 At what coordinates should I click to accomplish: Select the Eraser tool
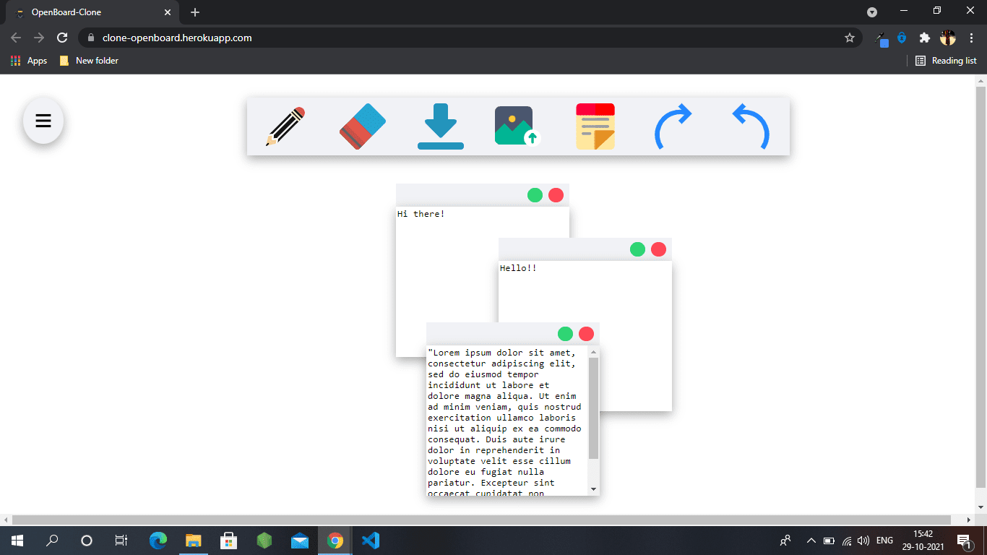coord(363,127)
